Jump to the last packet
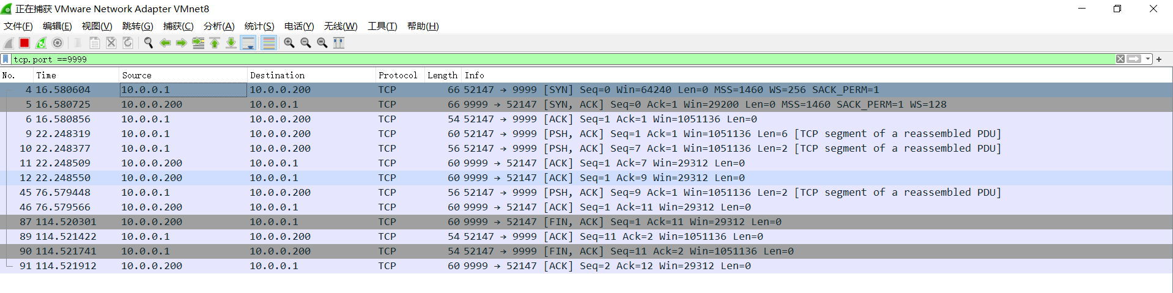The image size is (1173, 293). pyautogui.click(x=231, y=43)
